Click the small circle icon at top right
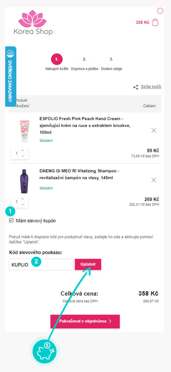The height and width of the screenshot is (372, 171). 160,11
